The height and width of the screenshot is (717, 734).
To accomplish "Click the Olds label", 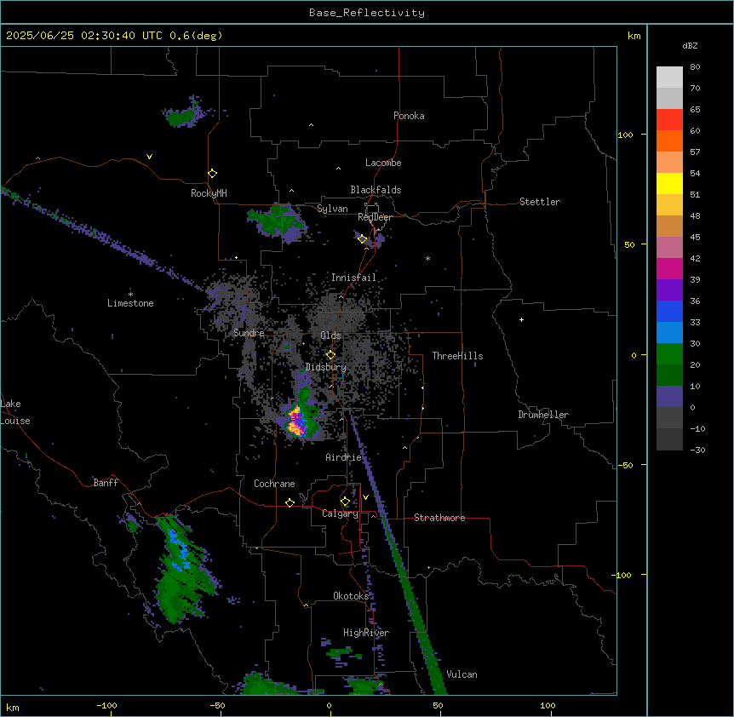I will click(330, 336).
